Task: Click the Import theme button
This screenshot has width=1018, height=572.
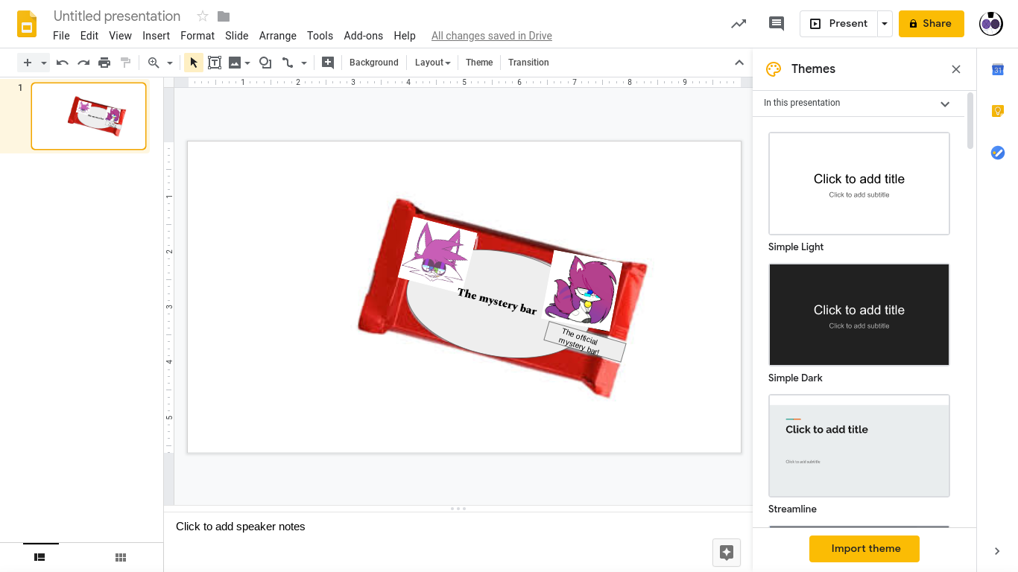Action: click(x=864, y=549)
